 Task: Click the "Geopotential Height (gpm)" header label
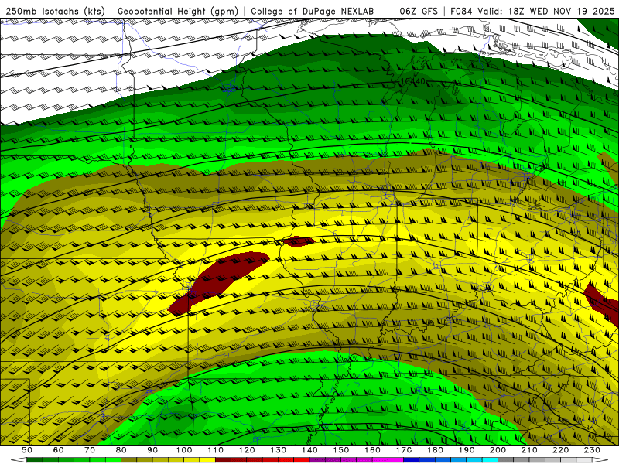(178, 11)
